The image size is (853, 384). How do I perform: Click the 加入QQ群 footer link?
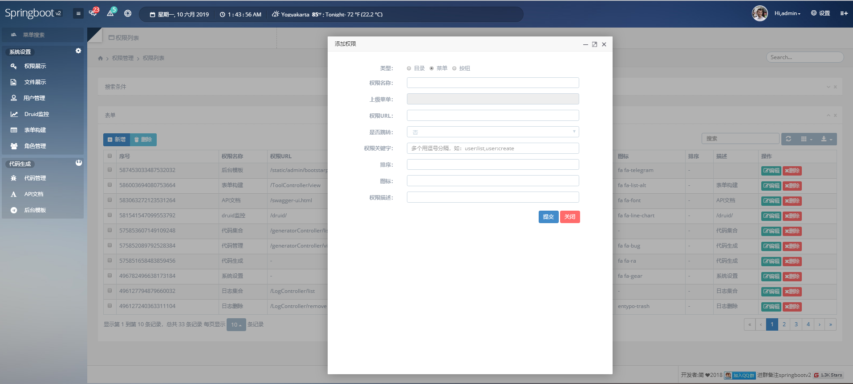[740, 376]
